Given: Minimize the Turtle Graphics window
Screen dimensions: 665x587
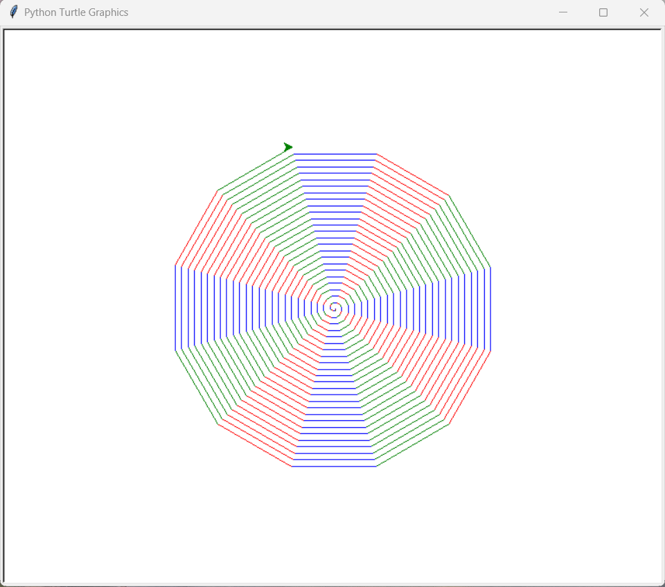Looking at the screenshot, I should coord(562,12).
